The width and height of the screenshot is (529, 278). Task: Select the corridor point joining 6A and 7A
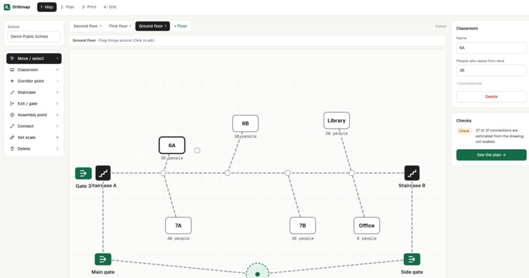(163, 173)
